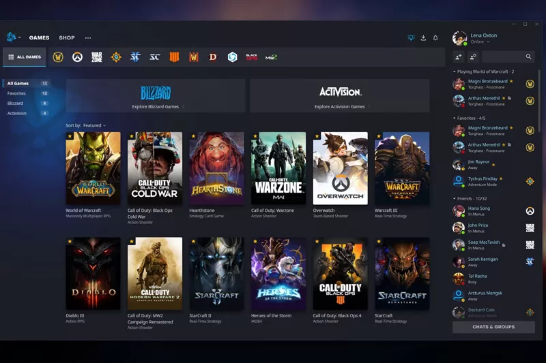This screenshot has width=546, height=363.
Task: Open Warcraft III icon in game bar
Action: coord(194,57)
